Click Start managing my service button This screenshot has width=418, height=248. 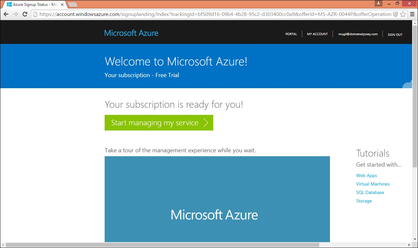click(159, 123)
